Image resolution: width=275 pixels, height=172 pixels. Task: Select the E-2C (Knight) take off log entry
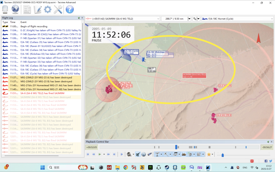[42, 30]
